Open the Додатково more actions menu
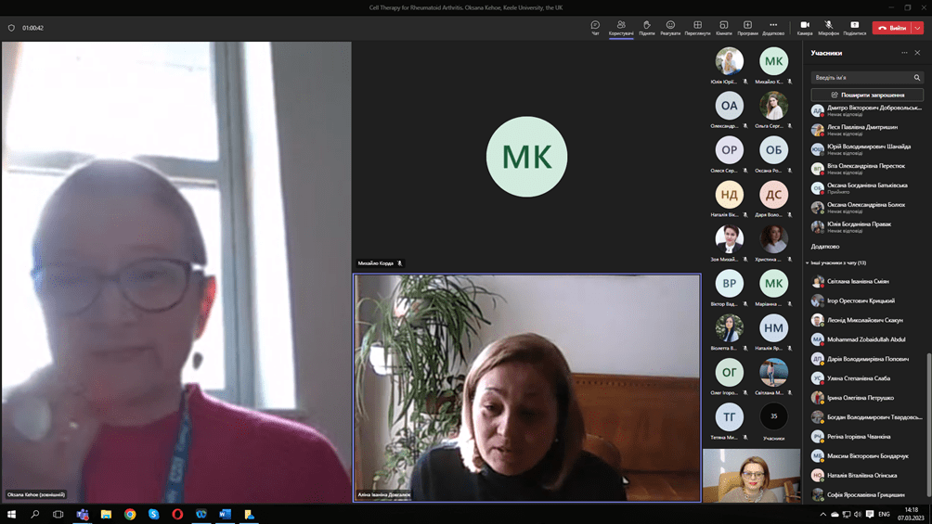The width and height of the screenshot is (932, 524). tap(773, 28)
